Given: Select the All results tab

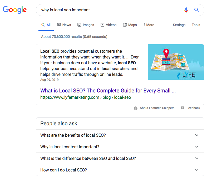Looking at the screenshot, I should (46, 25).
